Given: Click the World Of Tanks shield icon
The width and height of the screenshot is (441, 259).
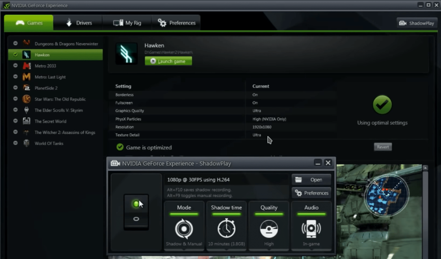Looking at the screenshot, I should pyautogui.click(x=26, y=143).
